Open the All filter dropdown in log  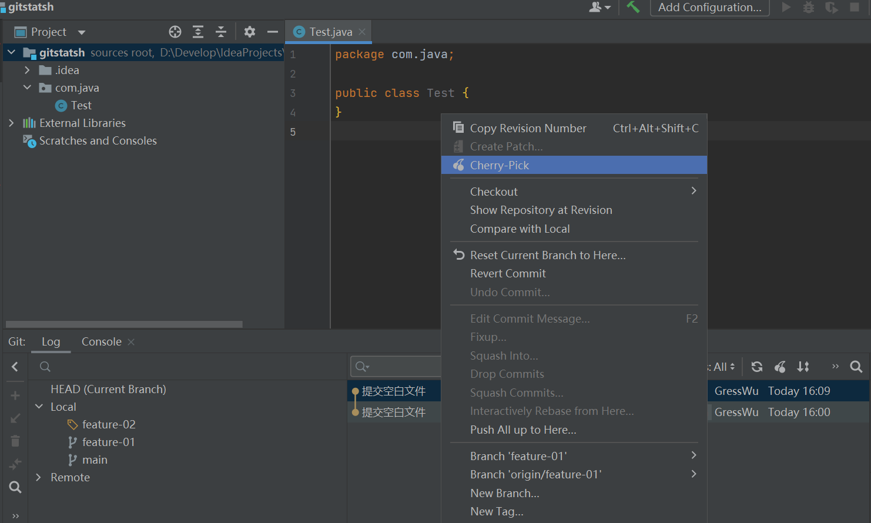click(723, 367)
